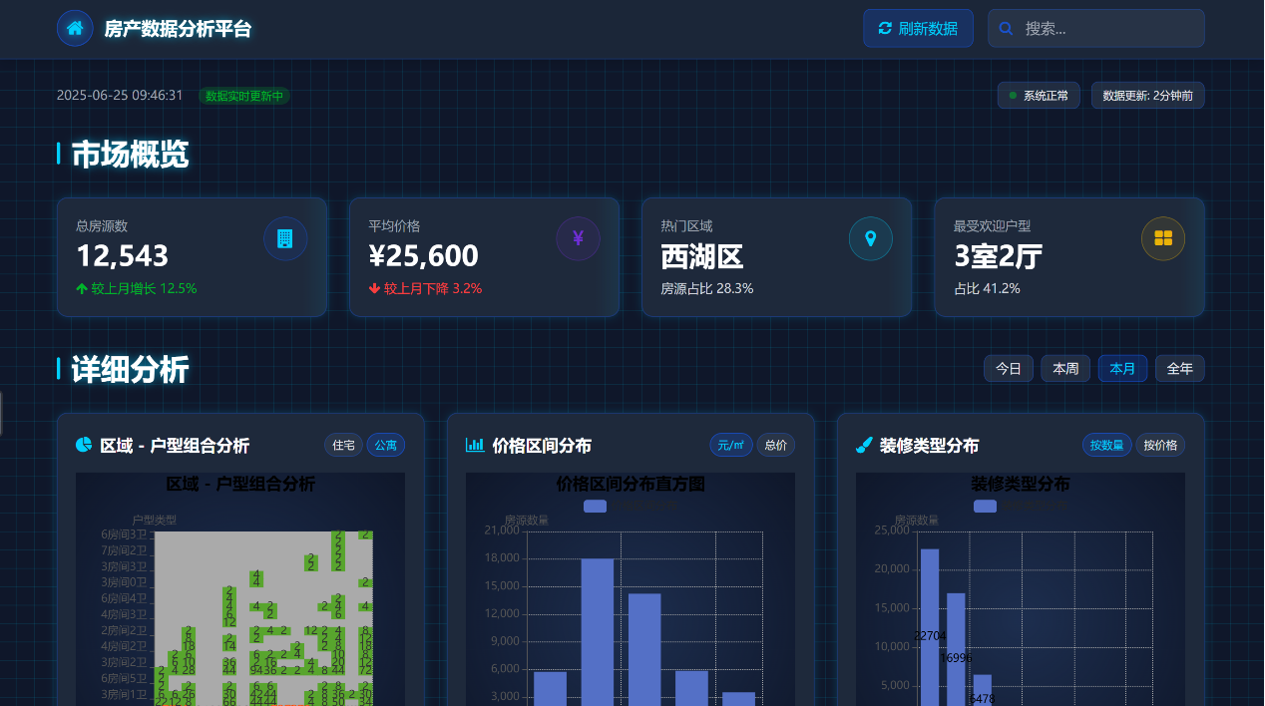Viewport: 1265px width, 706px height.
Task: Switch price chart to 总价 mode
Action: 775,445
